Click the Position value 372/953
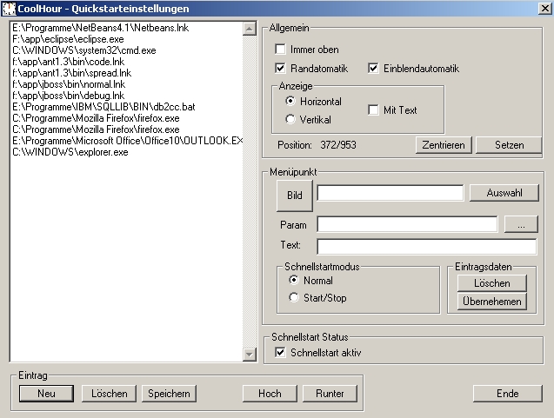554x418 pixels. tap(338, 145)
